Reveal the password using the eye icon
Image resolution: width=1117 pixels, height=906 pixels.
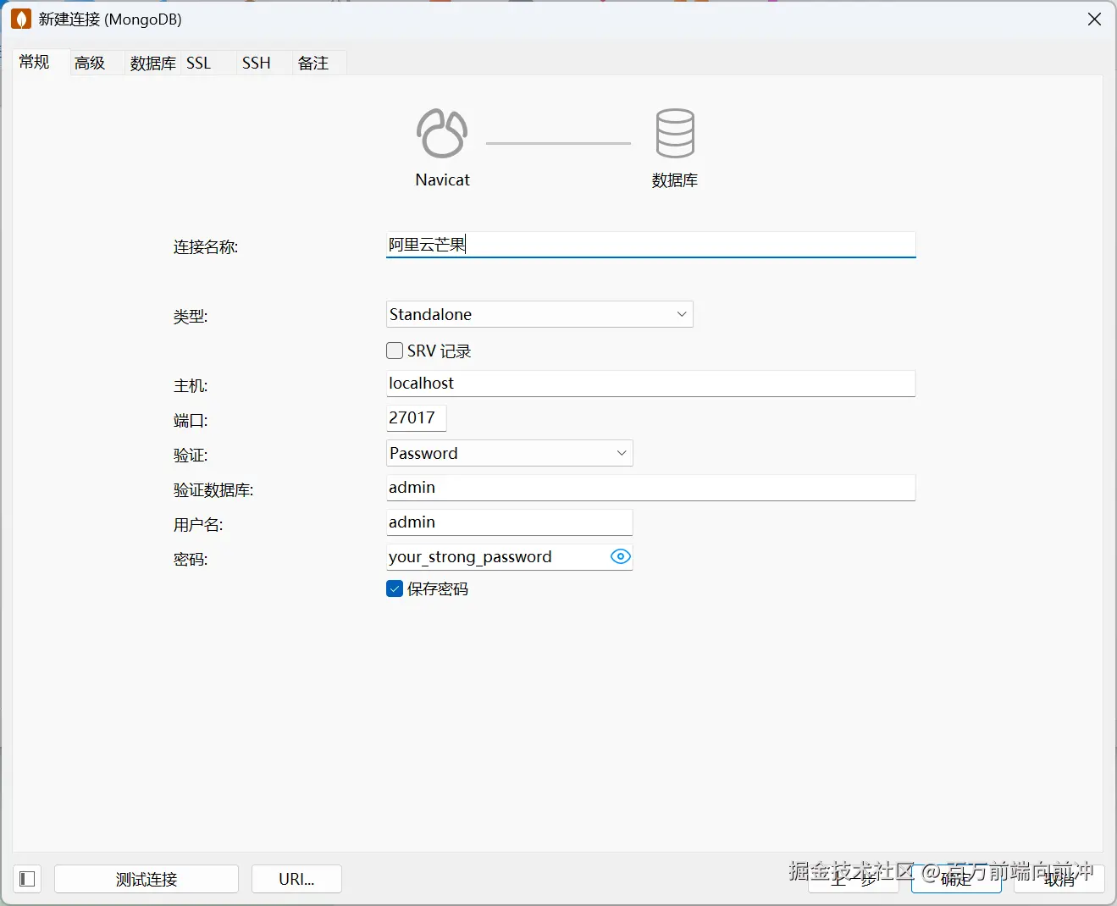[x=620, y=556]
